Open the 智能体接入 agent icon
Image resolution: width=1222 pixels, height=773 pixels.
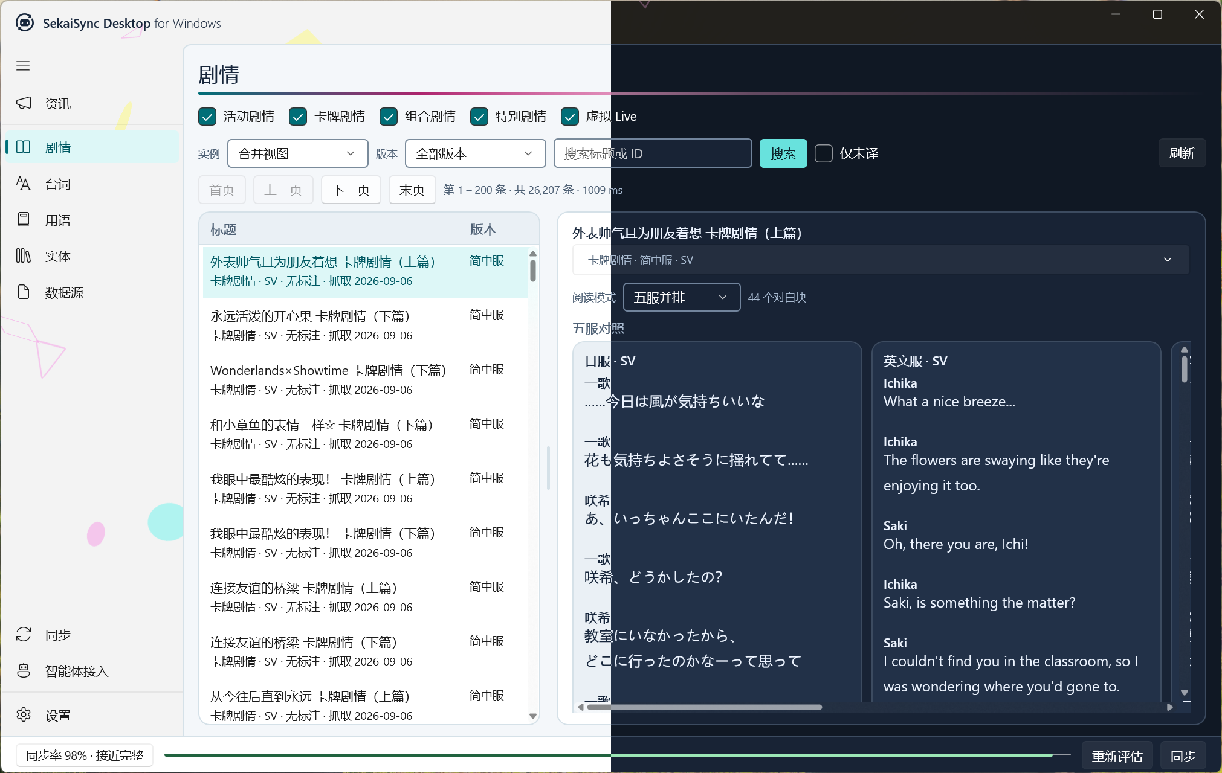click(24, 670)
